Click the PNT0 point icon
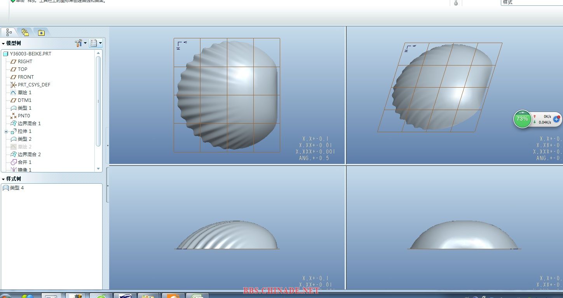The image size is (563, 298). (x=13, y=116)
